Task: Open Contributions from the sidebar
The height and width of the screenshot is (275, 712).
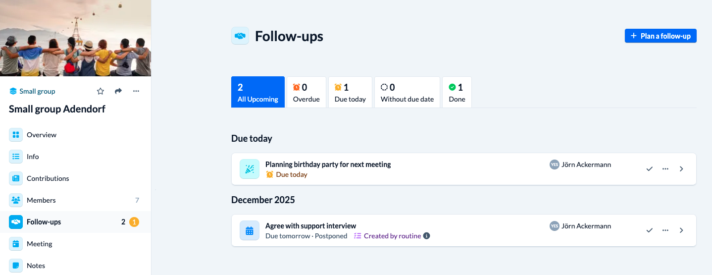Action: coord(48,178)
